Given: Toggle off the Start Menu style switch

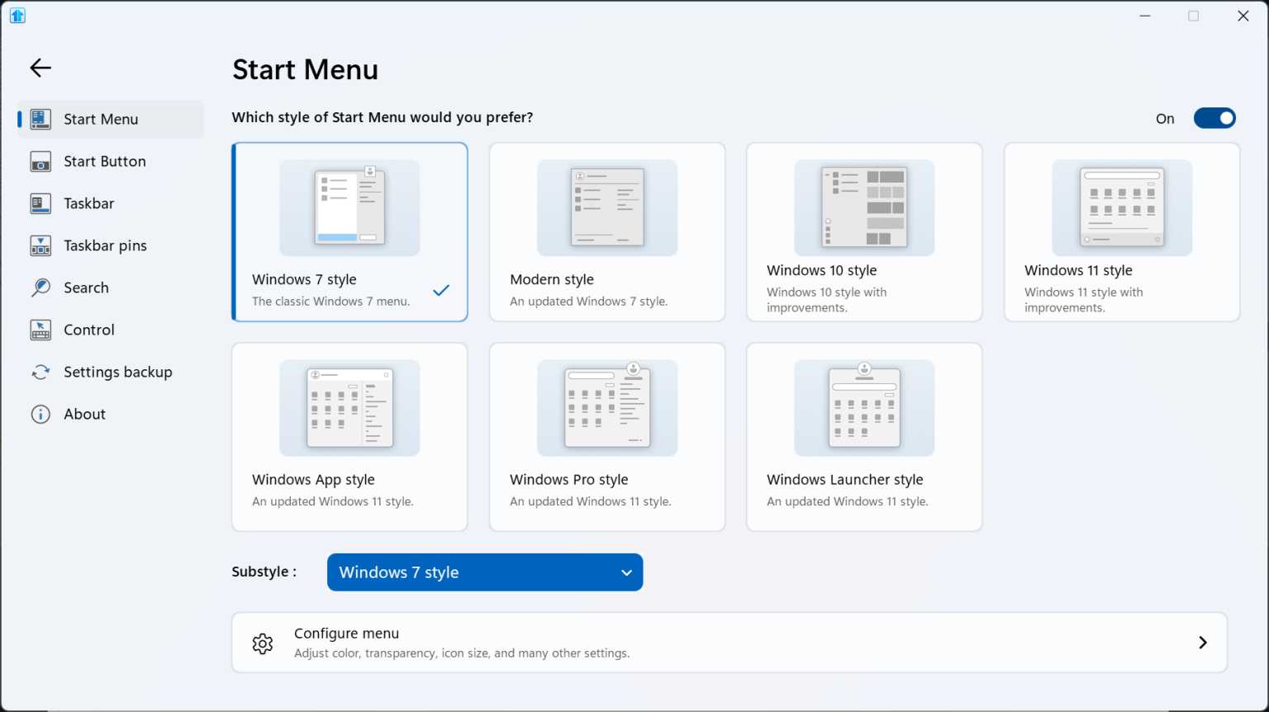Looking at the screenshot, I should pyautogui.click(x=1214, y=118).
